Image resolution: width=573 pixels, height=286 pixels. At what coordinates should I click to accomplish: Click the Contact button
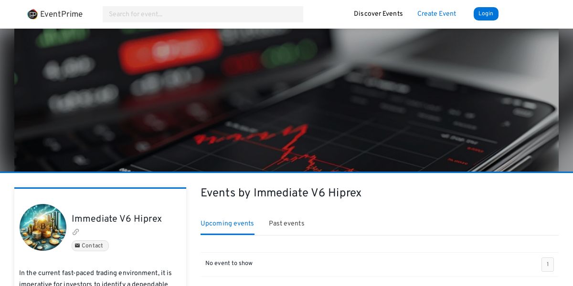tap(90, 246)
